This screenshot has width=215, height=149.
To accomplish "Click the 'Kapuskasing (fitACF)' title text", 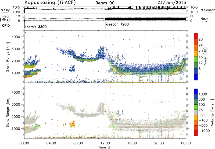I will [x=50, y=2].
